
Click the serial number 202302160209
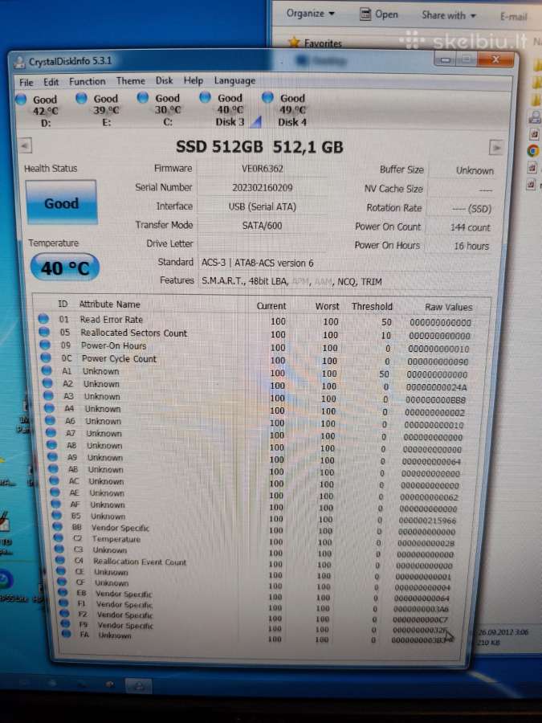click(x=262, y=188)
